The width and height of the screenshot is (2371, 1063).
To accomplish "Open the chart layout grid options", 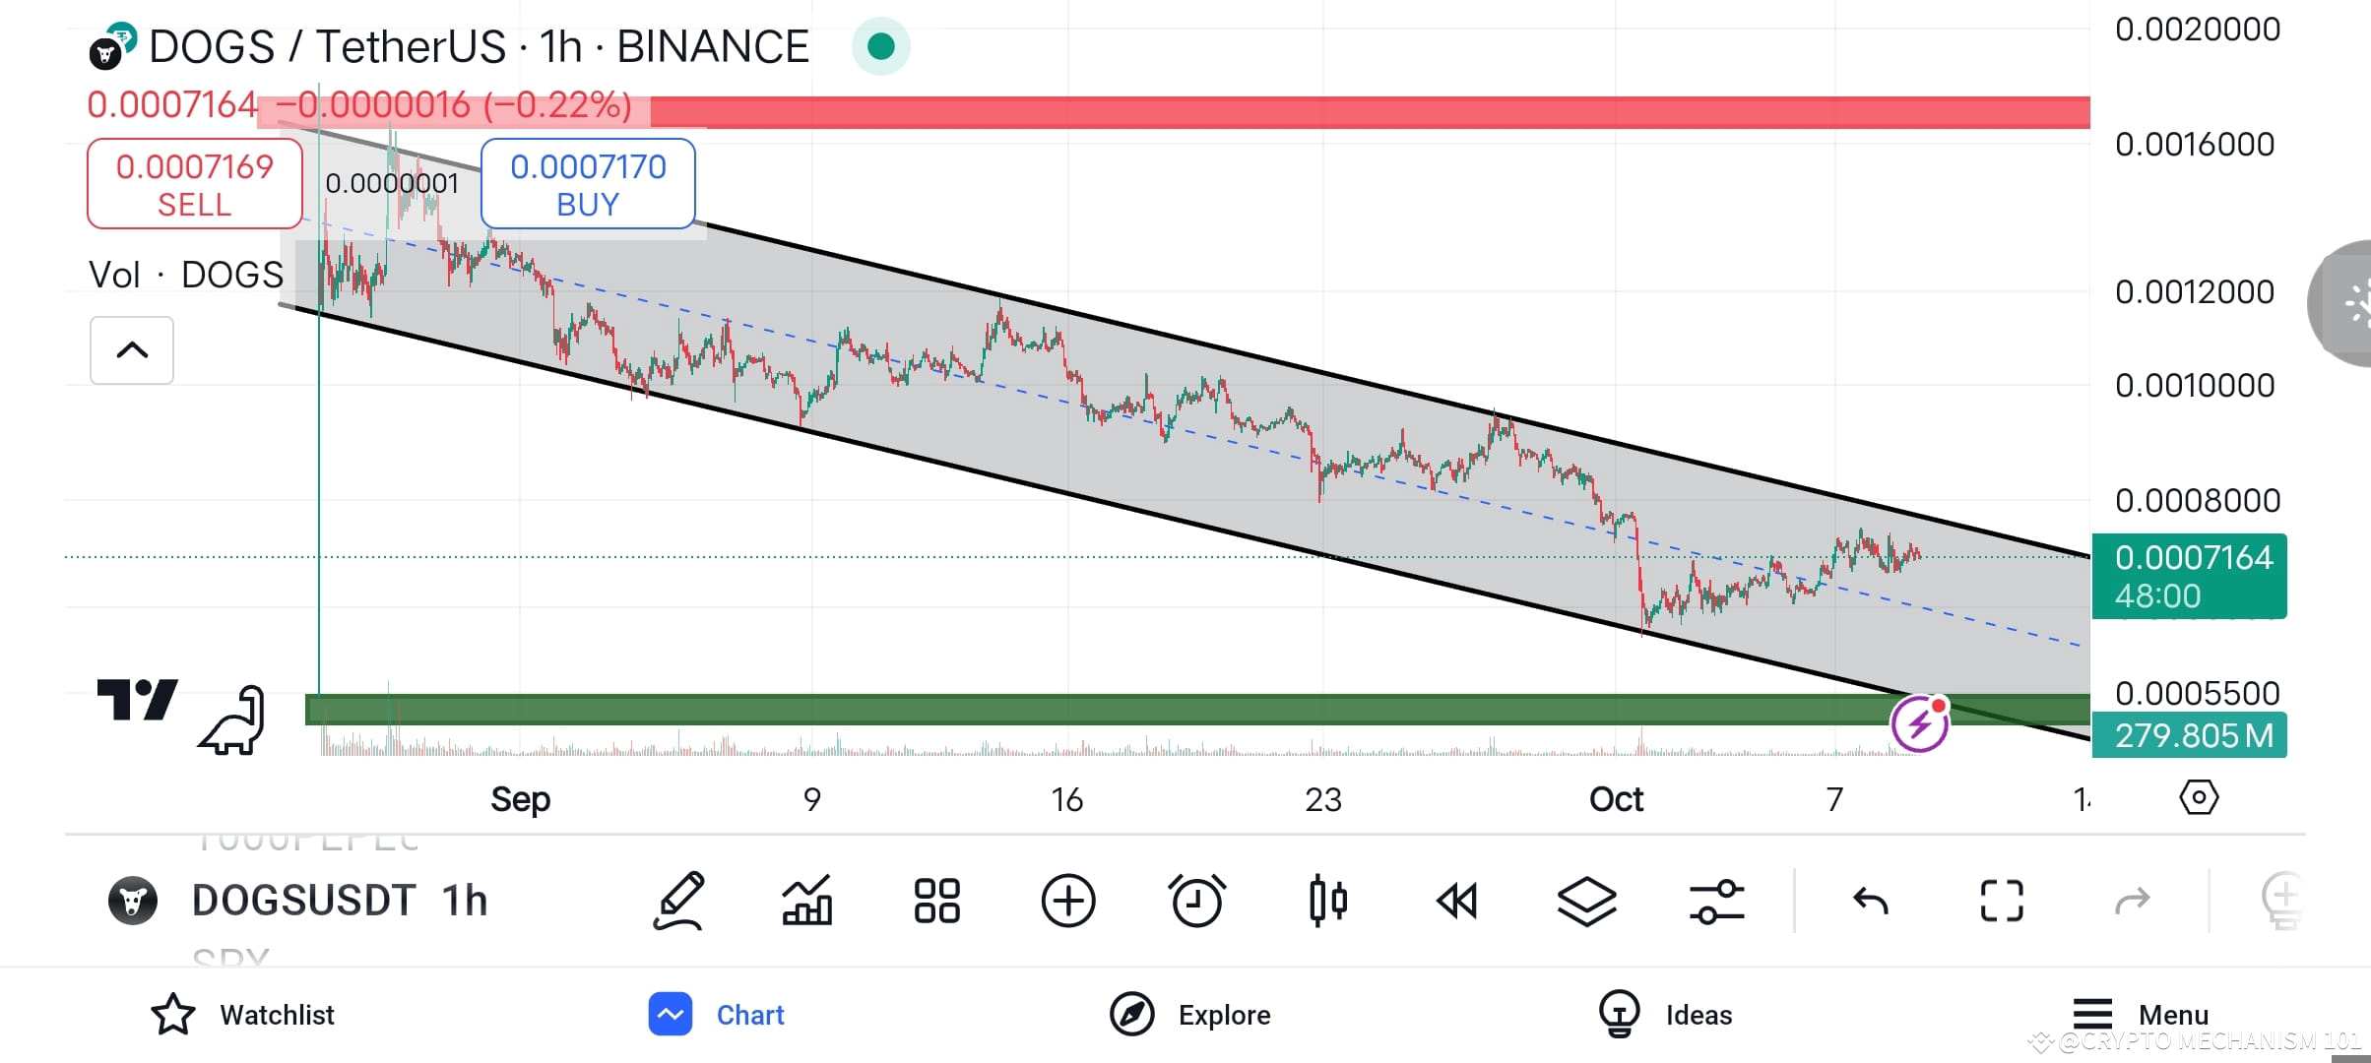I will [x=936, y=900].
